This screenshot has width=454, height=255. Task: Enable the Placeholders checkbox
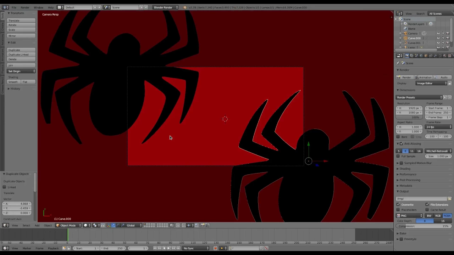coord(398,210)
